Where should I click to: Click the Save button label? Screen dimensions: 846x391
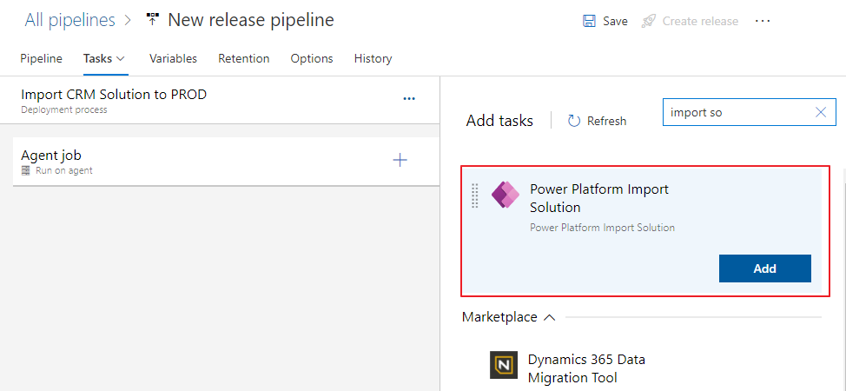pyautogui.click(x=615, y=21)
